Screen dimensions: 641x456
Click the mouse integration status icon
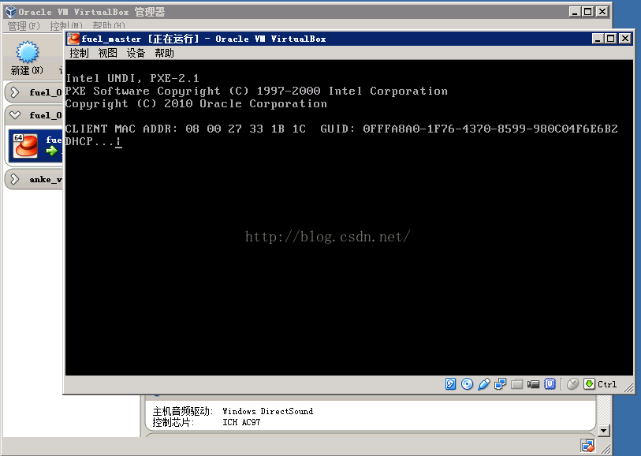coord(572,384)
